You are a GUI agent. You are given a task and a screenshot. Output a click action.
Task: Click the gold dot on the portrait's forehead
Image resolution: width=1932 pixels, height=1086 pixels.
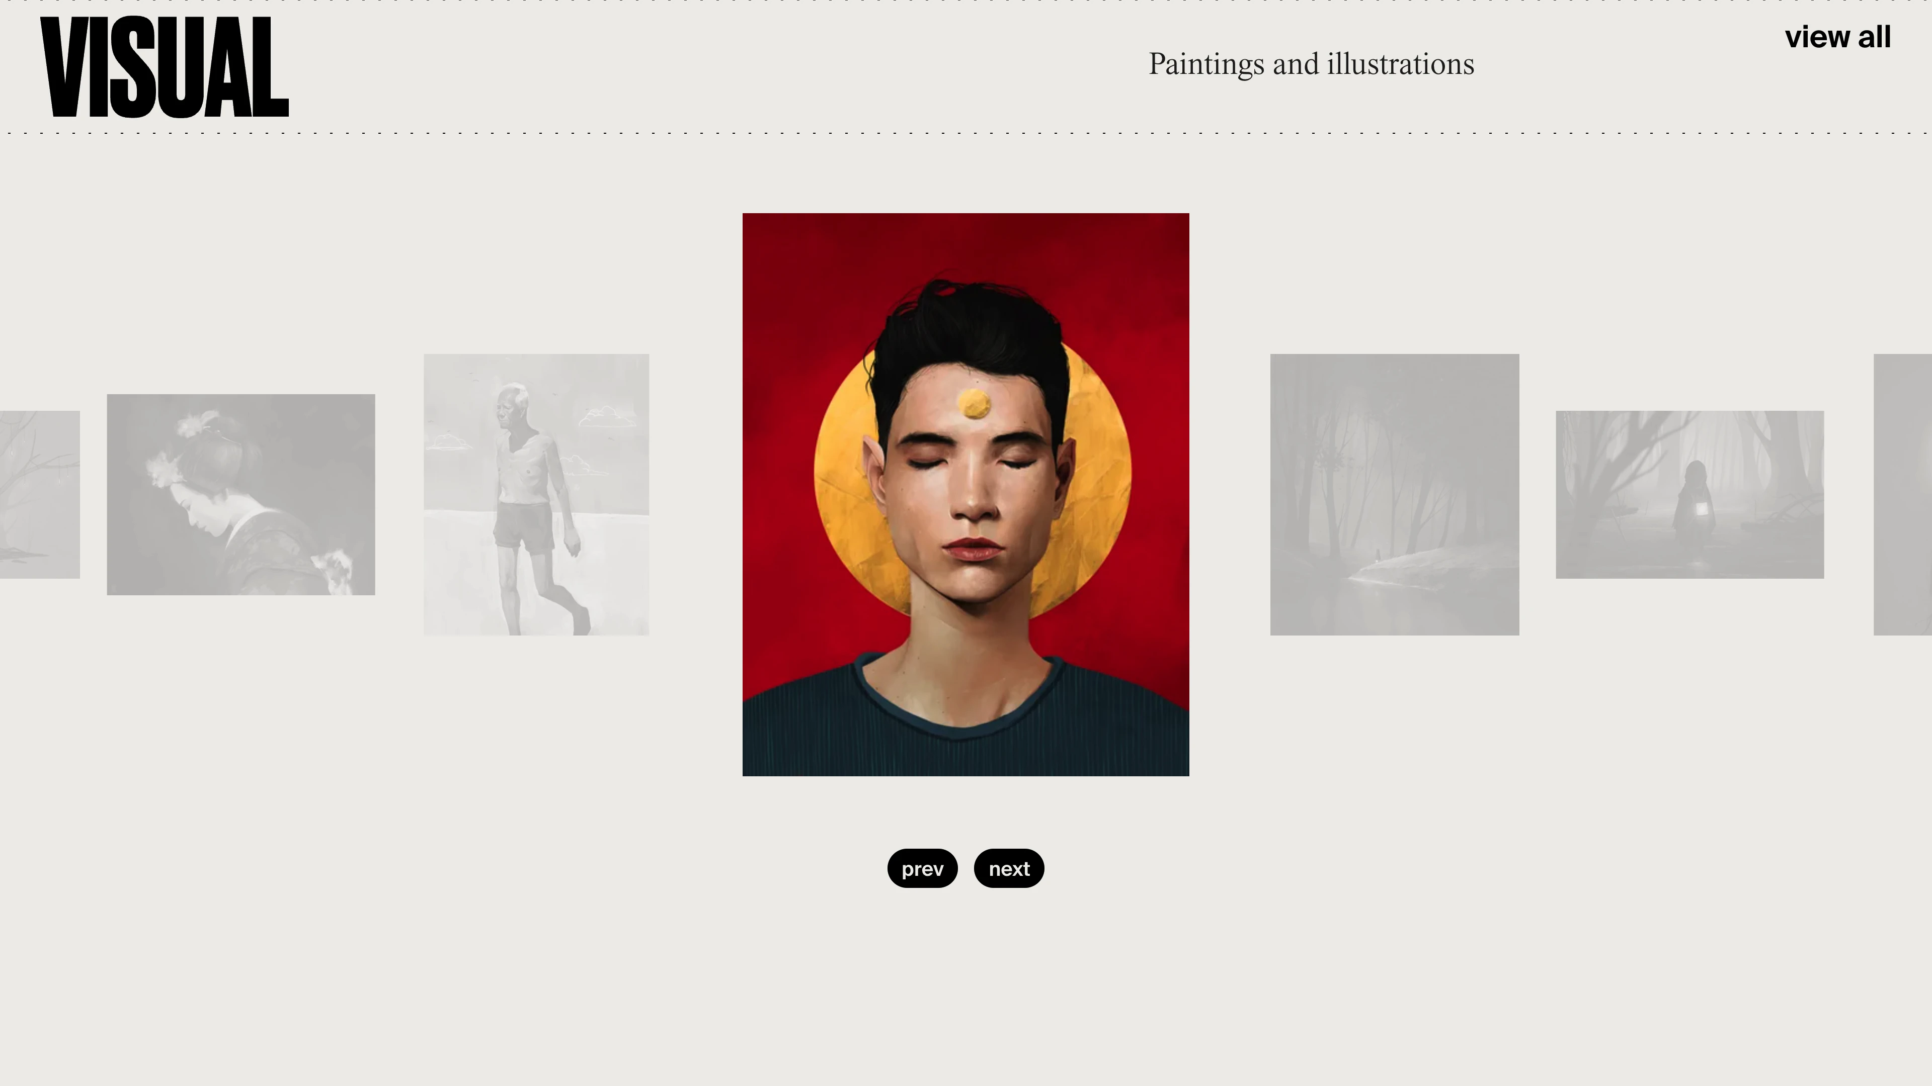974,404
